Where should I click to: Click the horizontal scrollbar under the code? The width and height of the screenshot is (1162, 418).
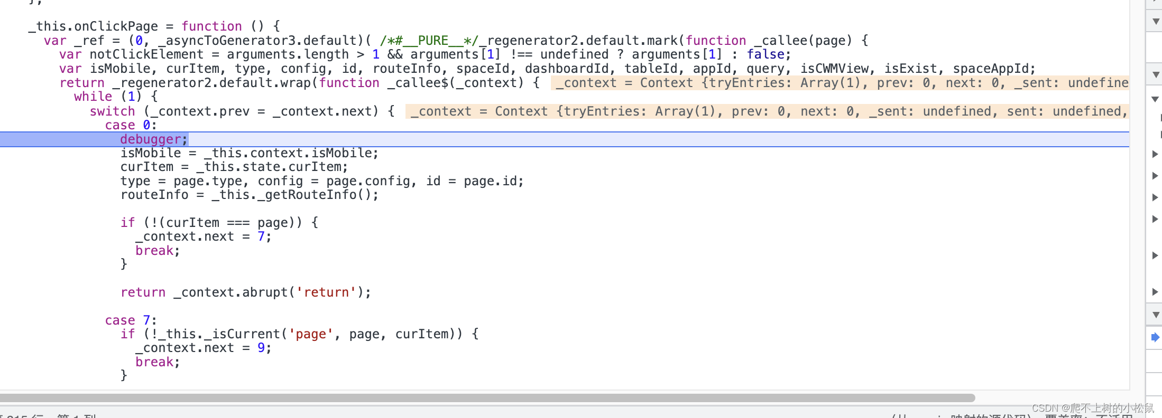[x=487, y=398]
